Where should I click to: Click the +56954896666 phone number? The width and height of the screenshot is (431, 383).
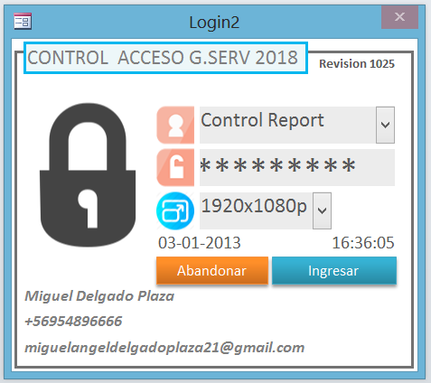(73, 321)
